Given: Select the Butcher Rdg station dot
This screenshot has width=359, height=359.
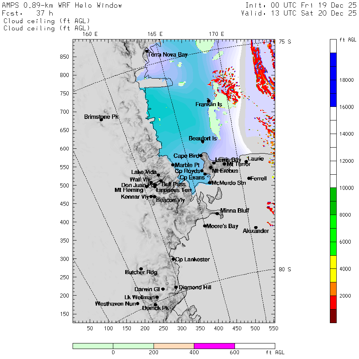Looking at the screenshot, I should pos(141,269).
